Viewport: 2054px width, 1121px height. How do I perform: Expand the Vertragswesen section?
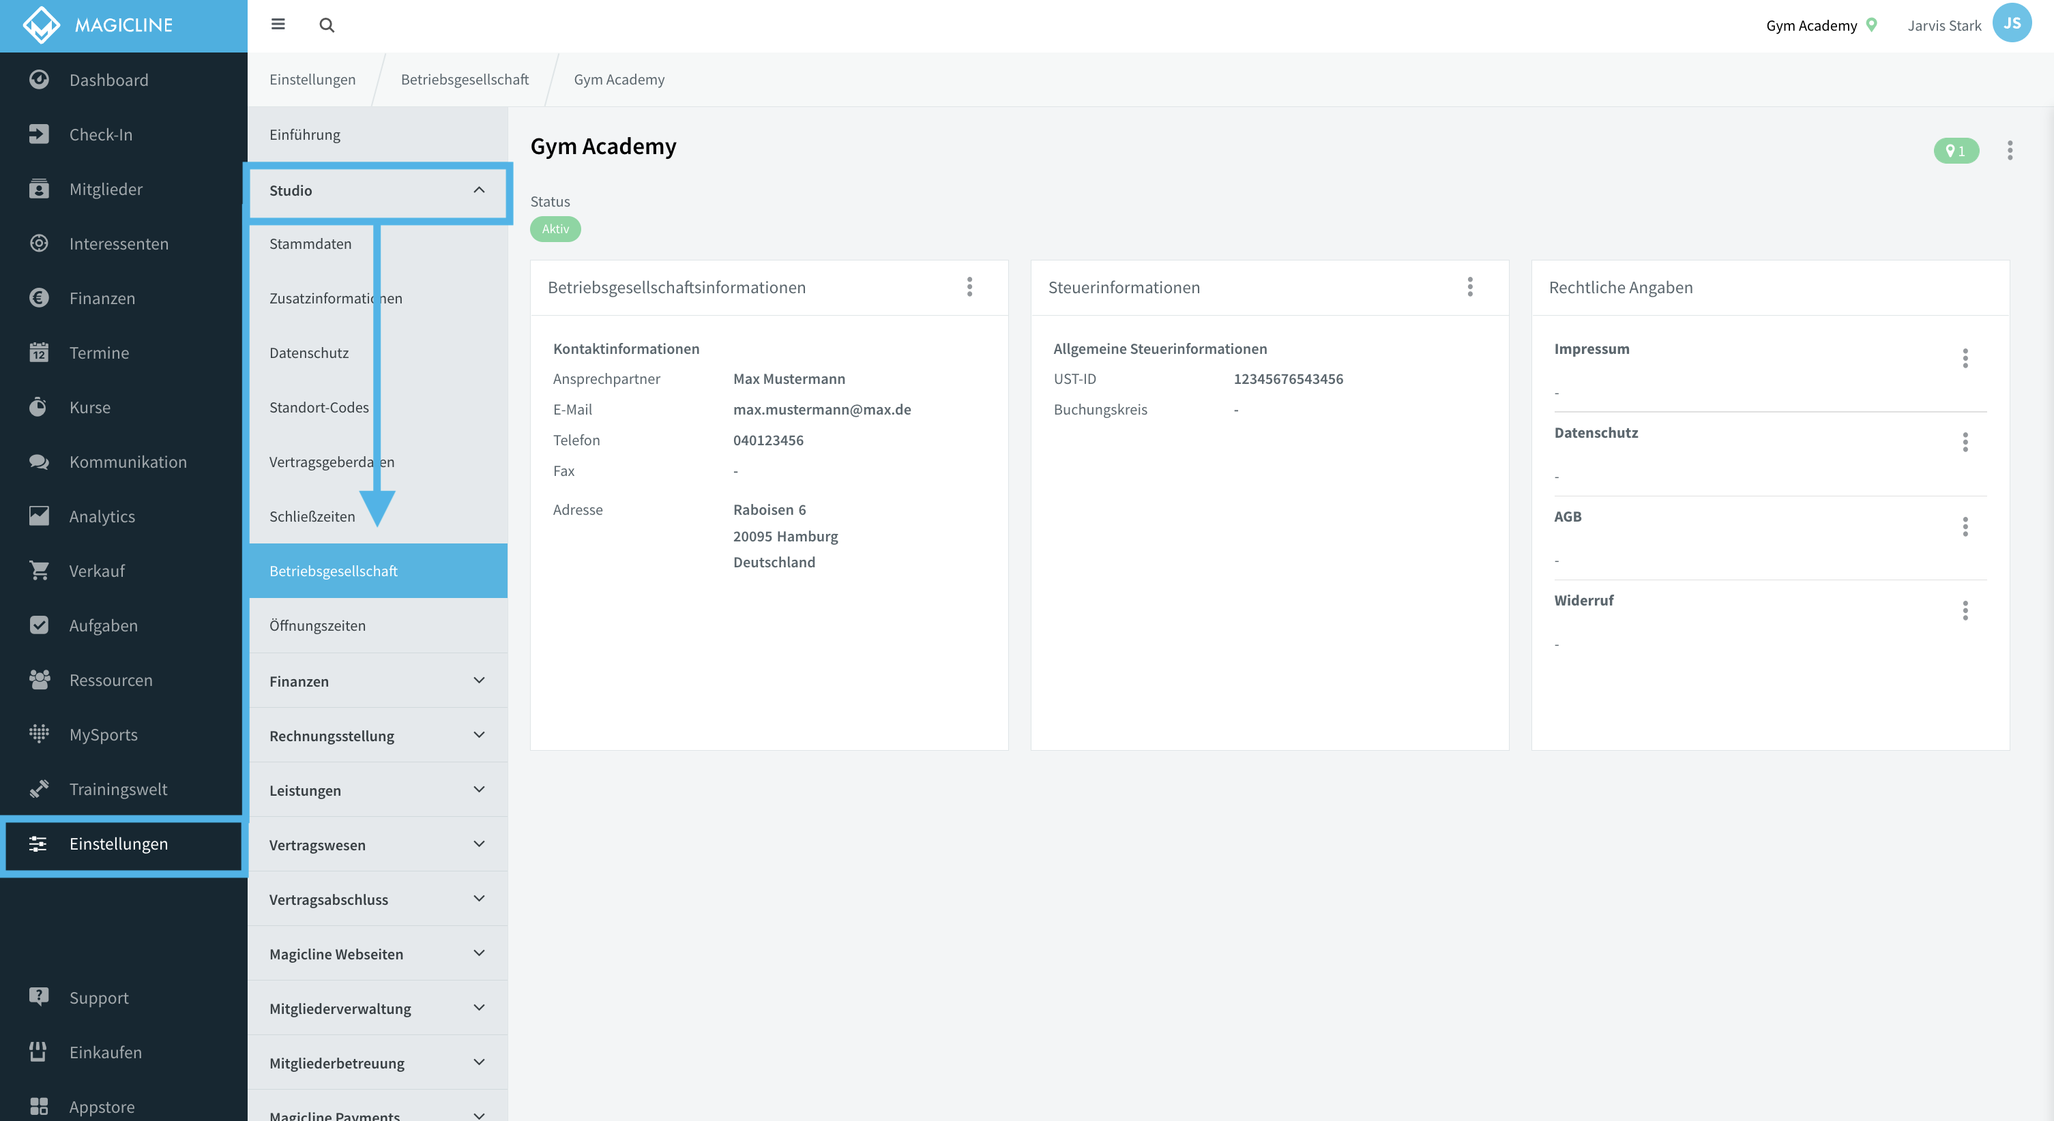pos(378,844)
